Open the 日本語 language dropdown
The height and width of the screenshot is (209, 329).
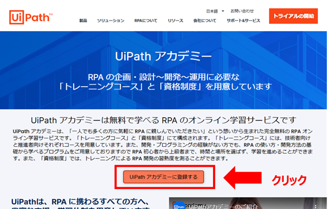point(215,11)
